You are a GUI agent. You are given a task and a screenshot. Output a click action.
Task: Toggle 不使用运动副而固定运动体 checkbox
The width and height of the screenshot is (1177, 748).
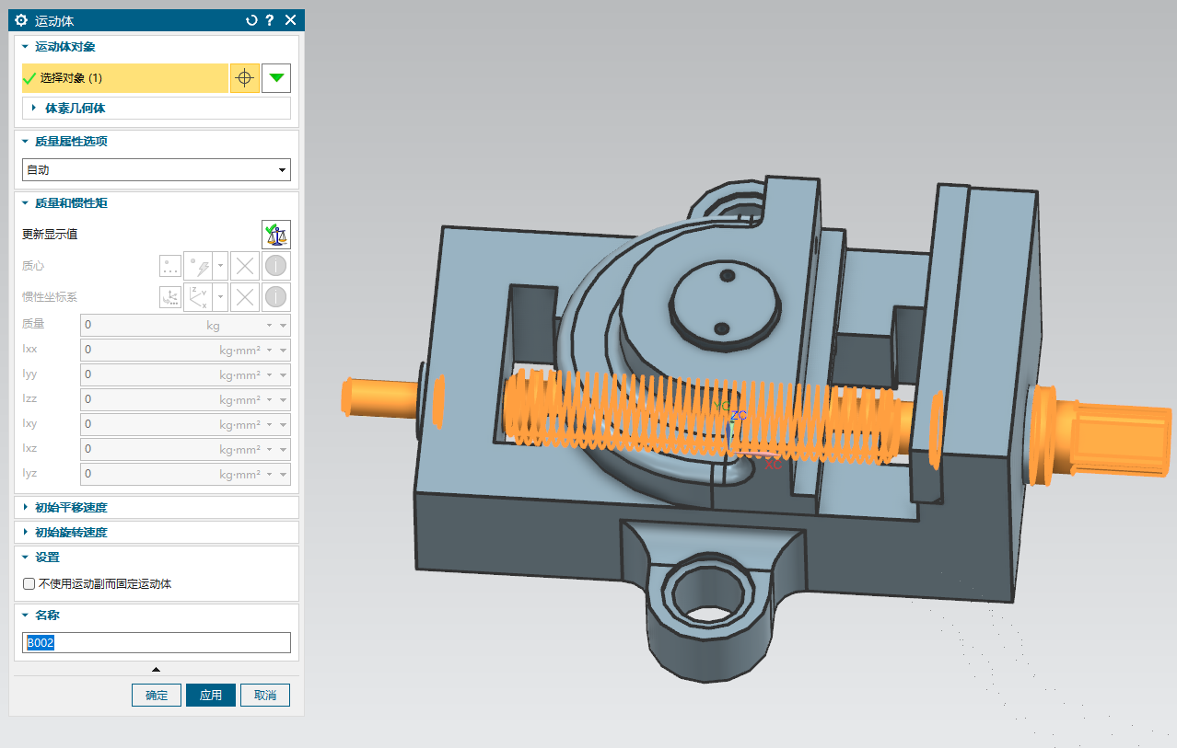[29, 583]
